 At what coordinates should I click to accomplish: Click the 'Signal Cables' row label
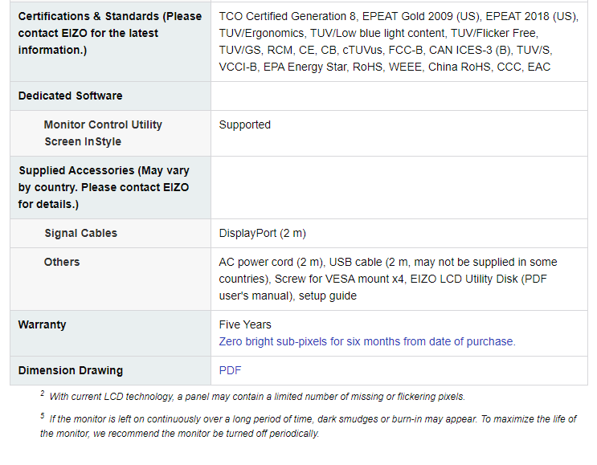click(80, 233)
